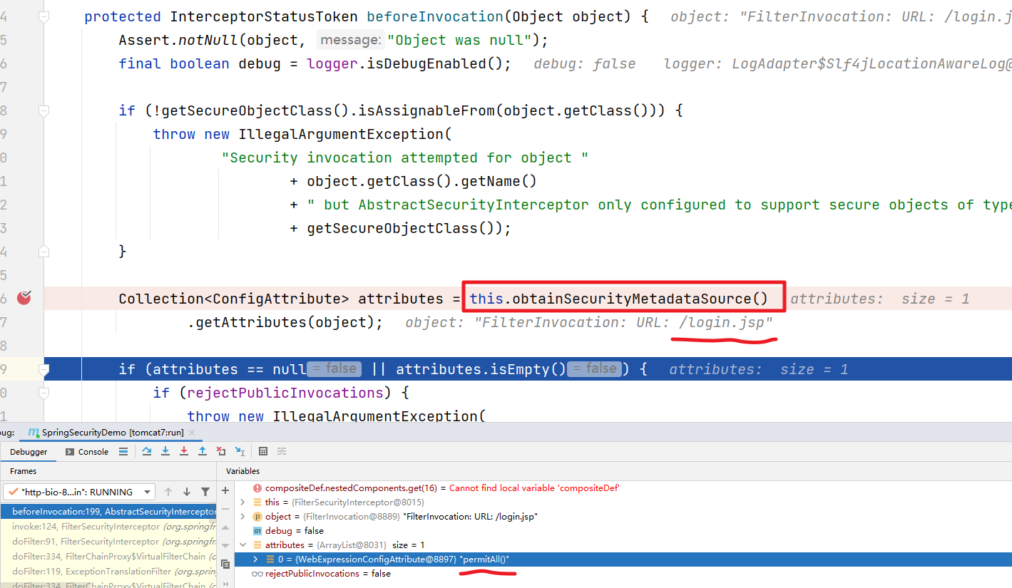This screenshot has width=1012, height=588.
Task: Click obtainSecurityMetadataSource() call in the code
Action: click(x=640, y=299)
